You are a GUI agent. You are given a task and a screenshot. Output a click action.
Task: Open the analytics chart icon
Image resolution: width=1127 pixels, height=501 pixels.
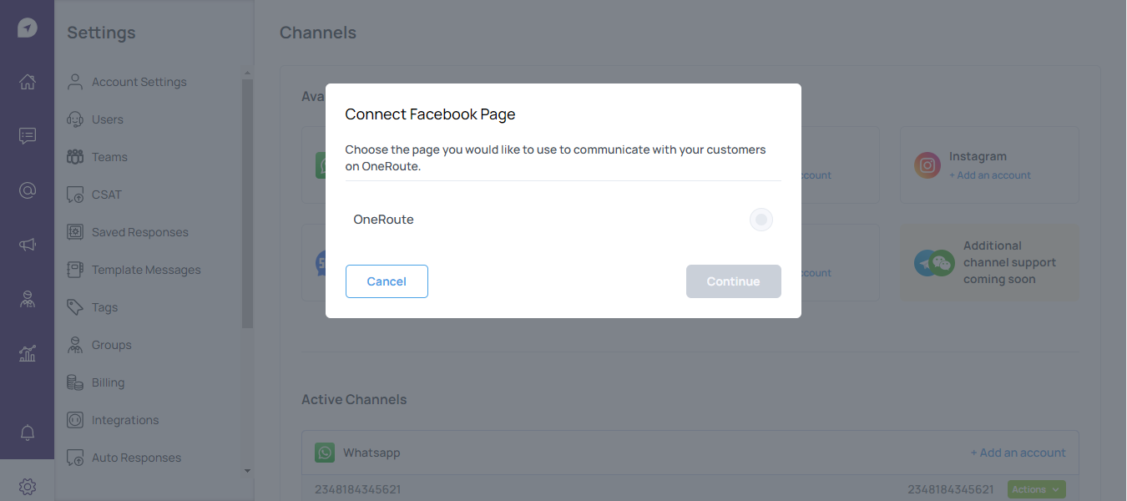click(28, 354)
